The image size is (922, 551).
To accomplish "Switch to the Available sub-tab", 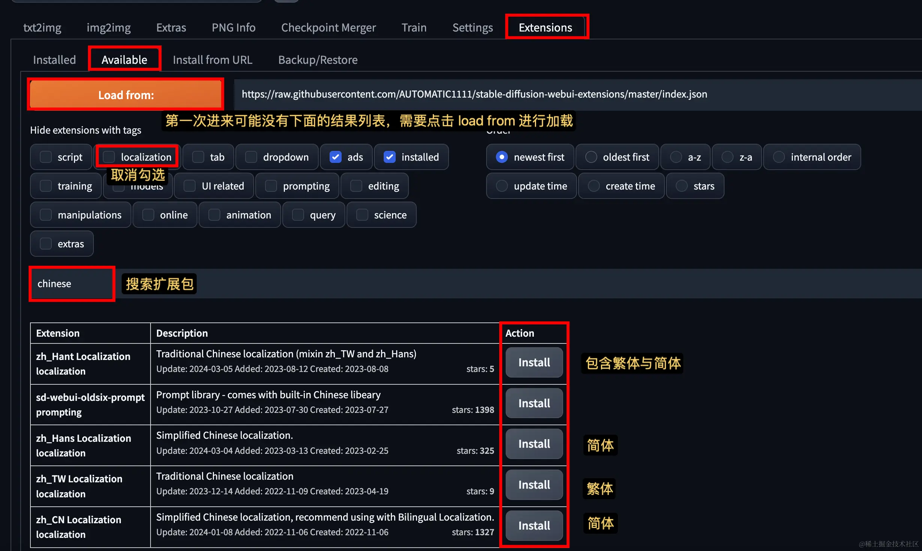I will tap(124, 60).
